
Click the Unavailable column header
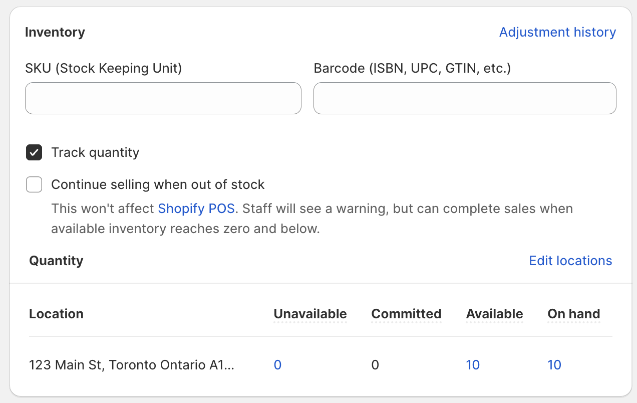point(310,314)
